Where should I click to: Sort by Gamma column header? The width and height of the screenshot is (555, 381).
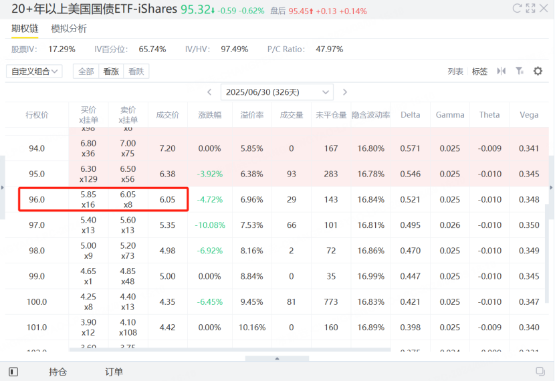coord(450,115)
